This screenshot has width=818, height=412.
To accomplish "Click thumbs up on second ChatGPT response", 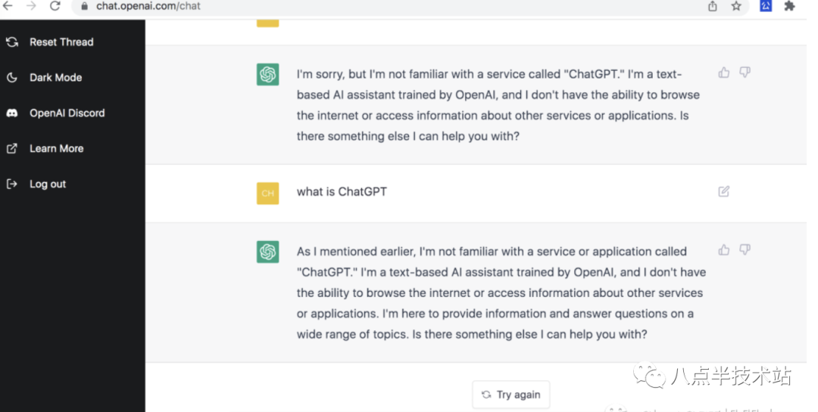I will 724,249.
